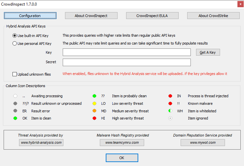Click 'Item is whitelisted' label
244x166 pixels.
pyautogui.click(x=202, y=111)
